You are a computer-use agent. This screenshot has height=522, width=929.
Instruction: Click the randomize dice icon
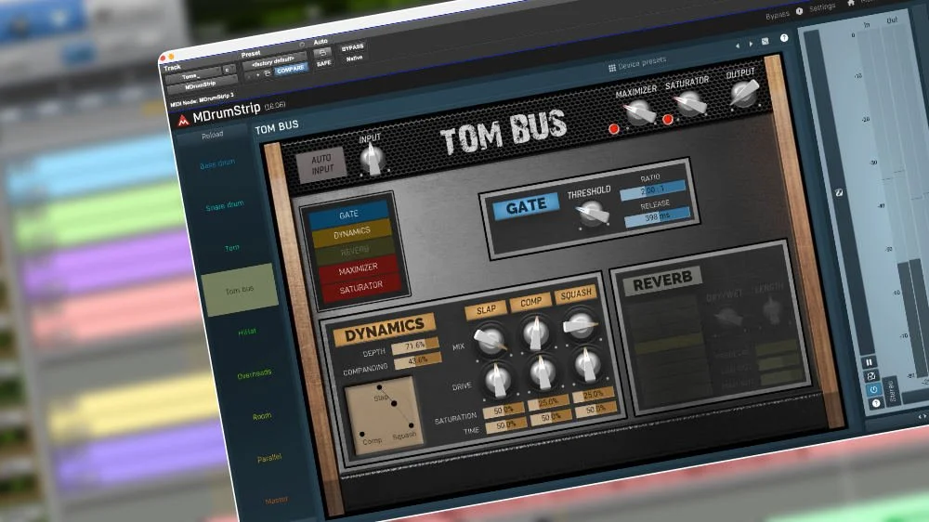click(x=765, y=42)
